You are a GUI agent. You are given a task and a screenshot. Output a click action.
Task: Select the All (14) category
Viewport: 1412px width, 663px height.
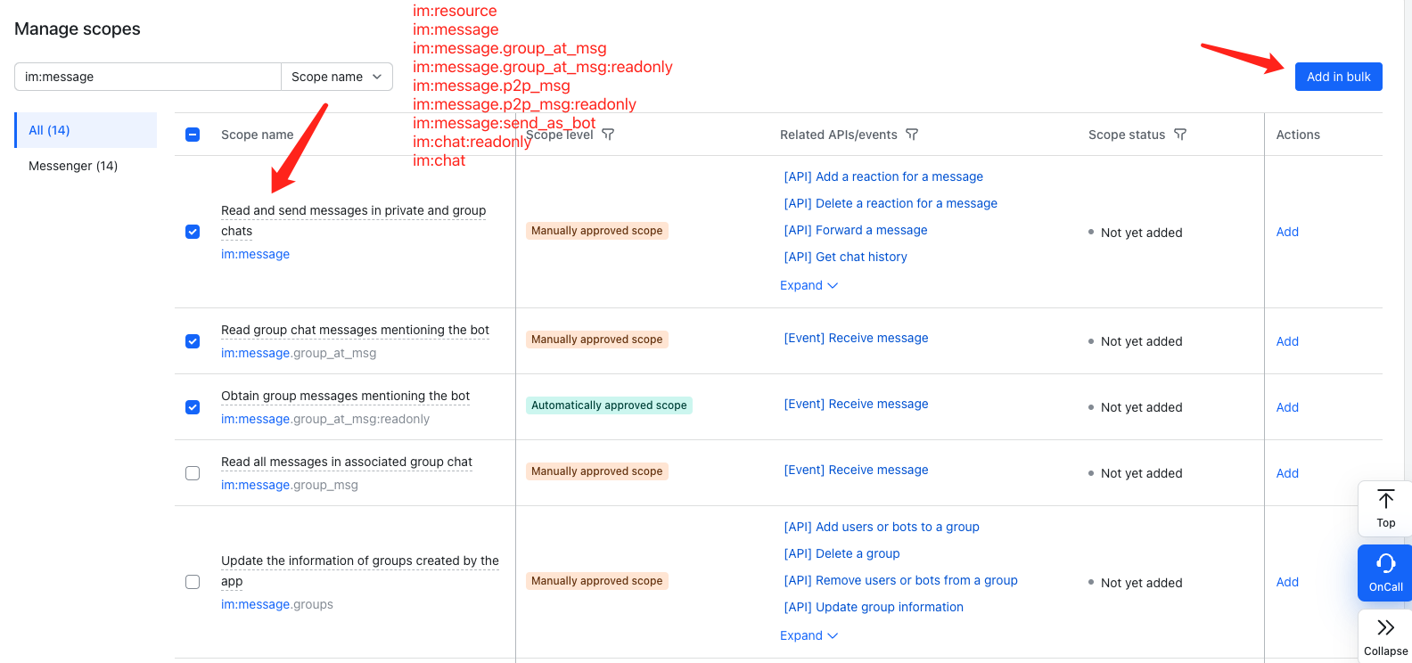(x=47, y=130)
